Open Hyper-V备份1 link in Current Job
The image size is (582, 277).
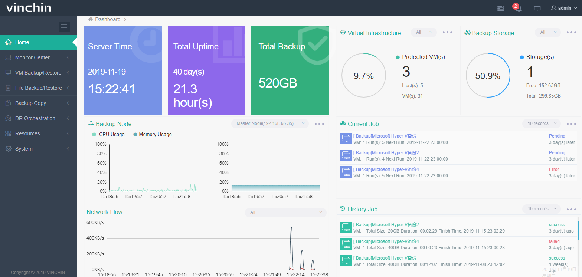coord(386,136)
